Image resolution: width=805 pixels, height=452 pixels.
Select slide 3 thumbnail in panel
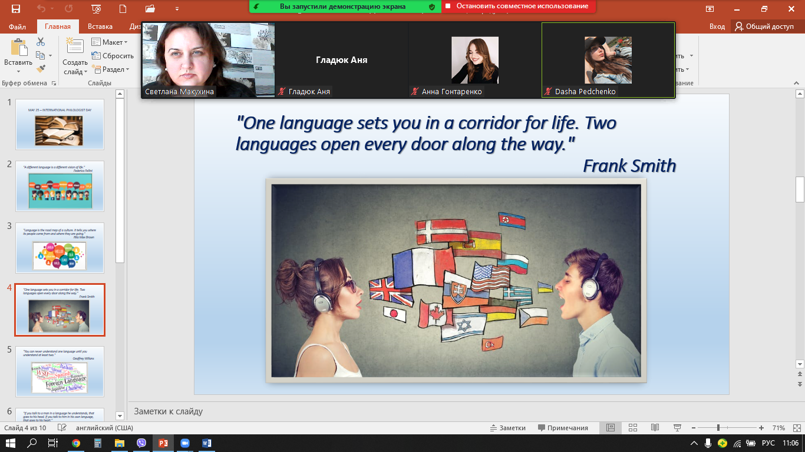pyautogui.click(x=60, y=248)
